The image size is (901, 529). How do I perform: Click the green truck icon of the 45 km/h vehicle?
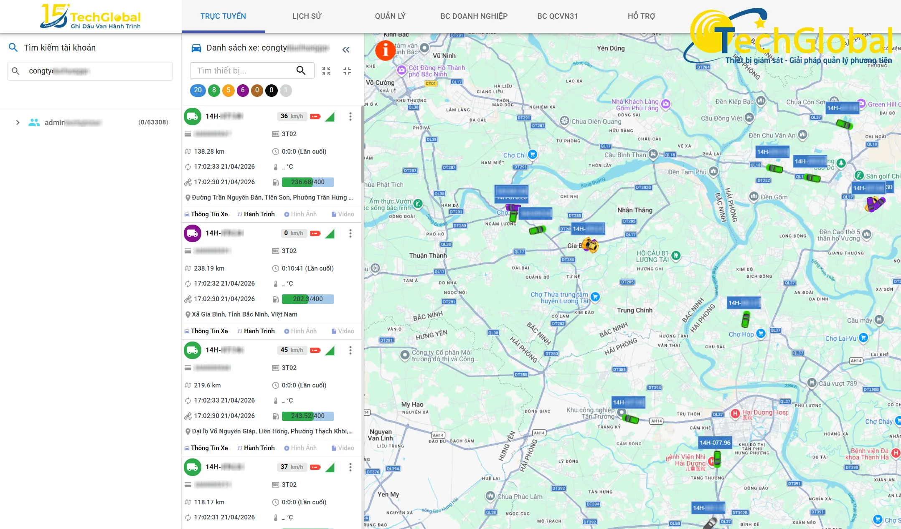click(193, 350)
